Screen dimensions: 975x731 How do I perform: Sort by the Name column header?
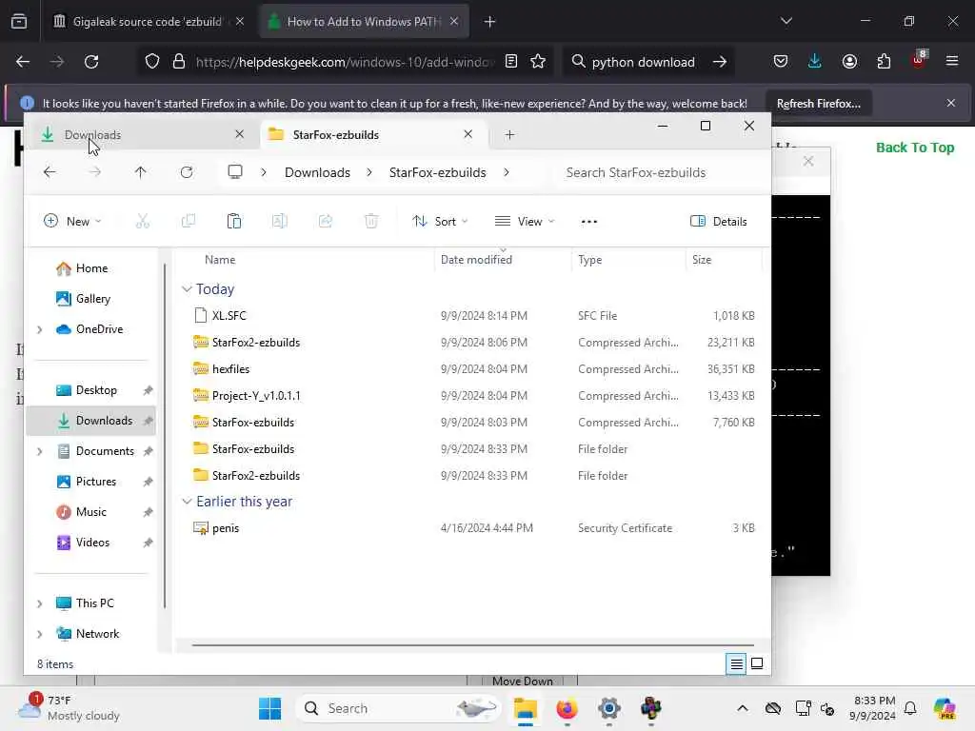click(x=220, y=260)
